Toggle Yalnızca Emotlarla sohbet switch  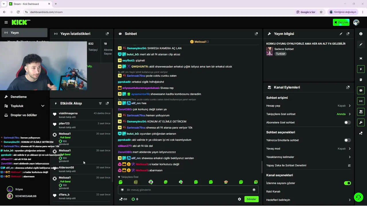click(347, 140)
